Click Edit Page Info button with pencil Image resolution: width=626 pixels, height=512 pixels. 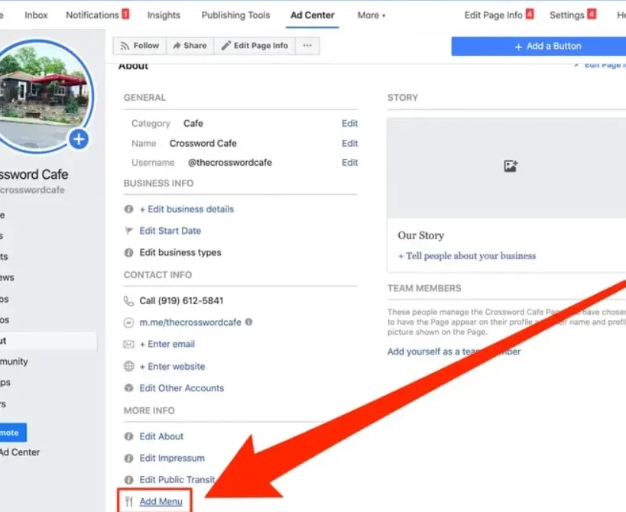point(255,46)
